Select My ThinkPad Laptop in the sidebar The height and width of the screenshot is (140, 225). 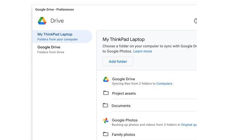coord(62,36)
